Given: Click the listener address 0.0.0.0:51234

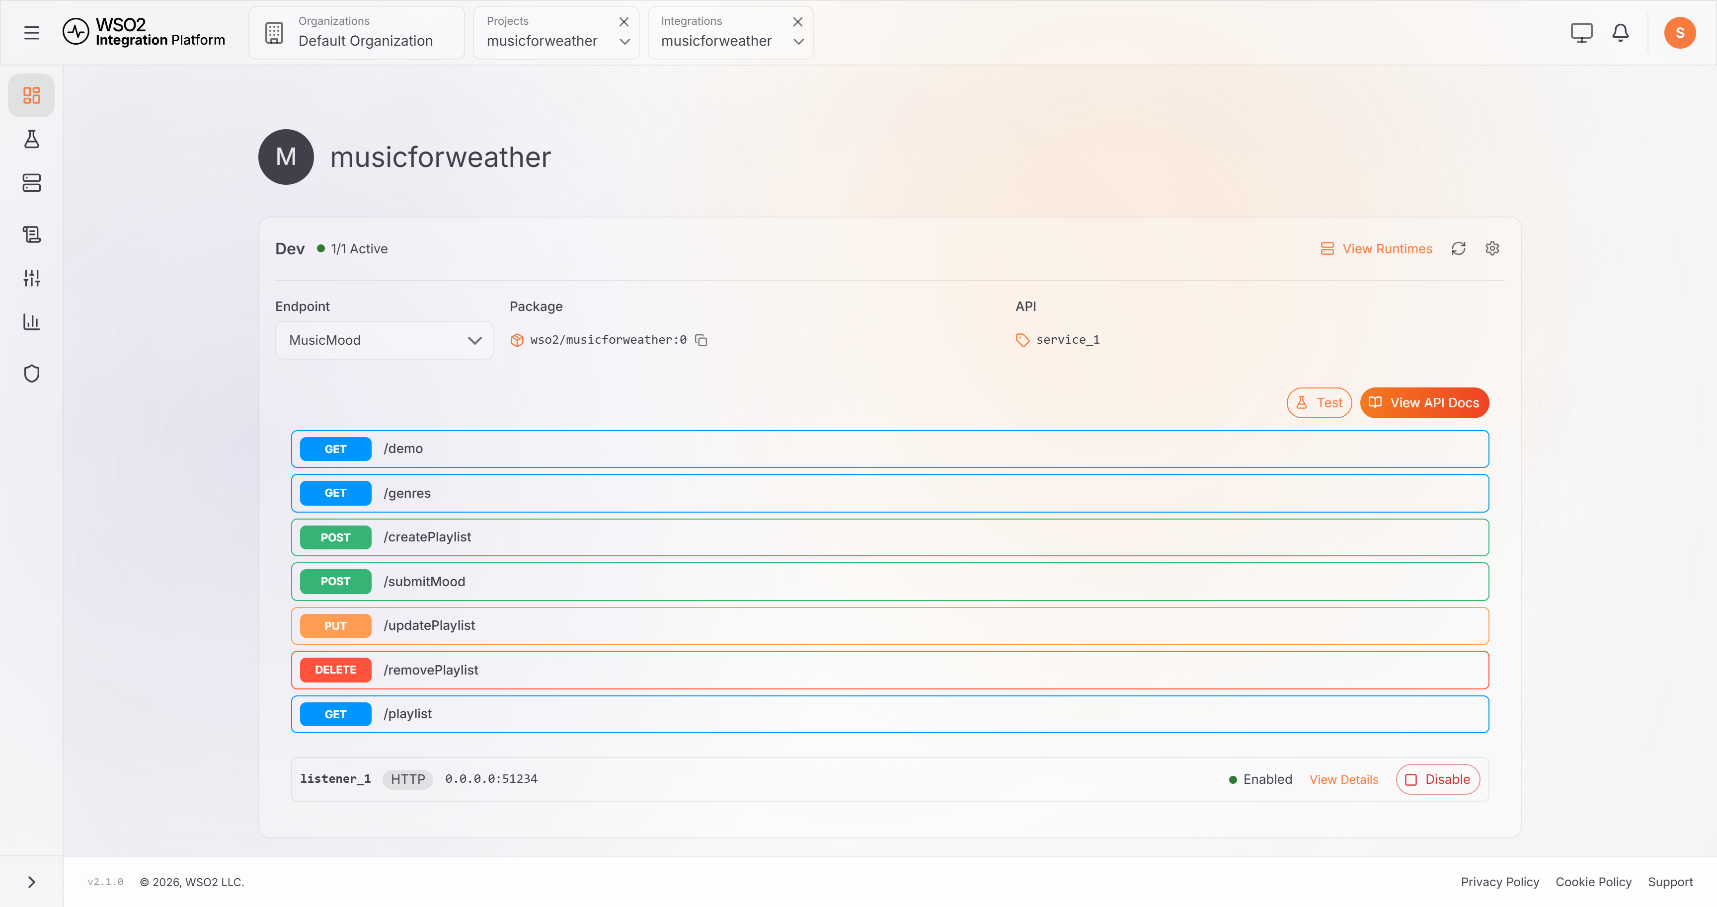Looking at the screenshot, I should tap(491, 778).
